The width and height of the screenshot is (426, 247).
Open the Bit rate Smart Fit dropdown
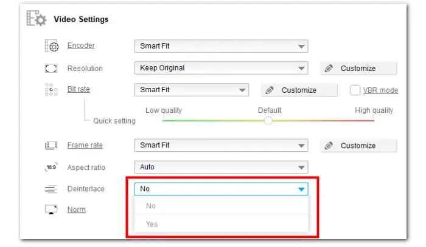191,90
